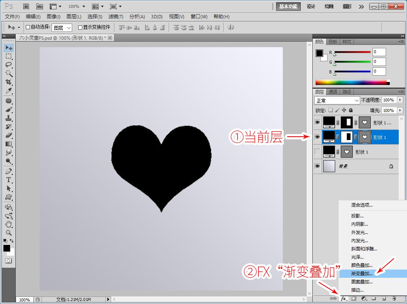The height and width of the screenshot is (304, 407).
Task: Switch to the 设计 workspace
Action: (311, 6)
